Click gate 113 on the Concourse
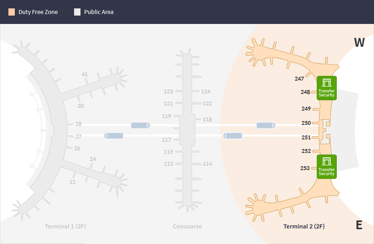Screen dimensions: 374x244 point(168,164)
